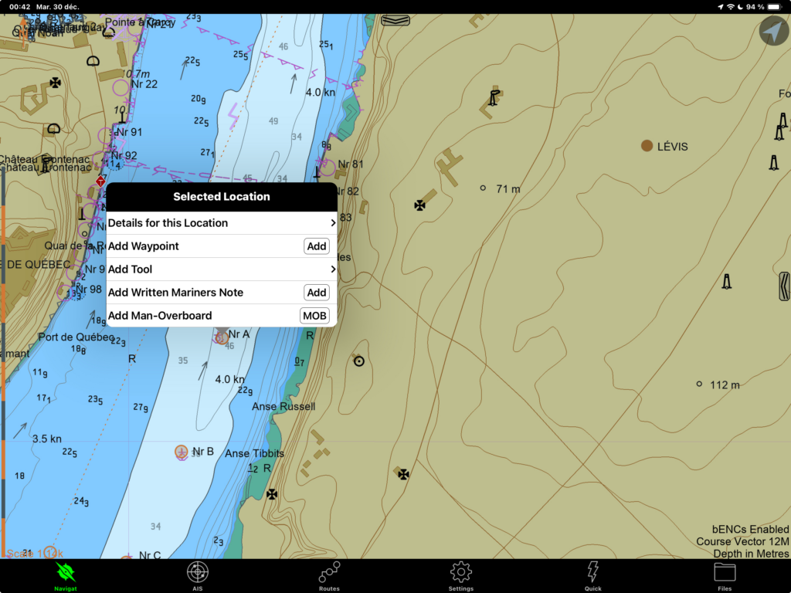Expand the Add Tool chevron
The image size is (791, 593).
pos(333,269)
